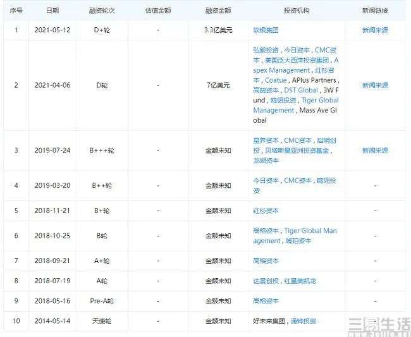
Task: Click the 好未来集团 text in row 10
Action: (x=269, y=321)
